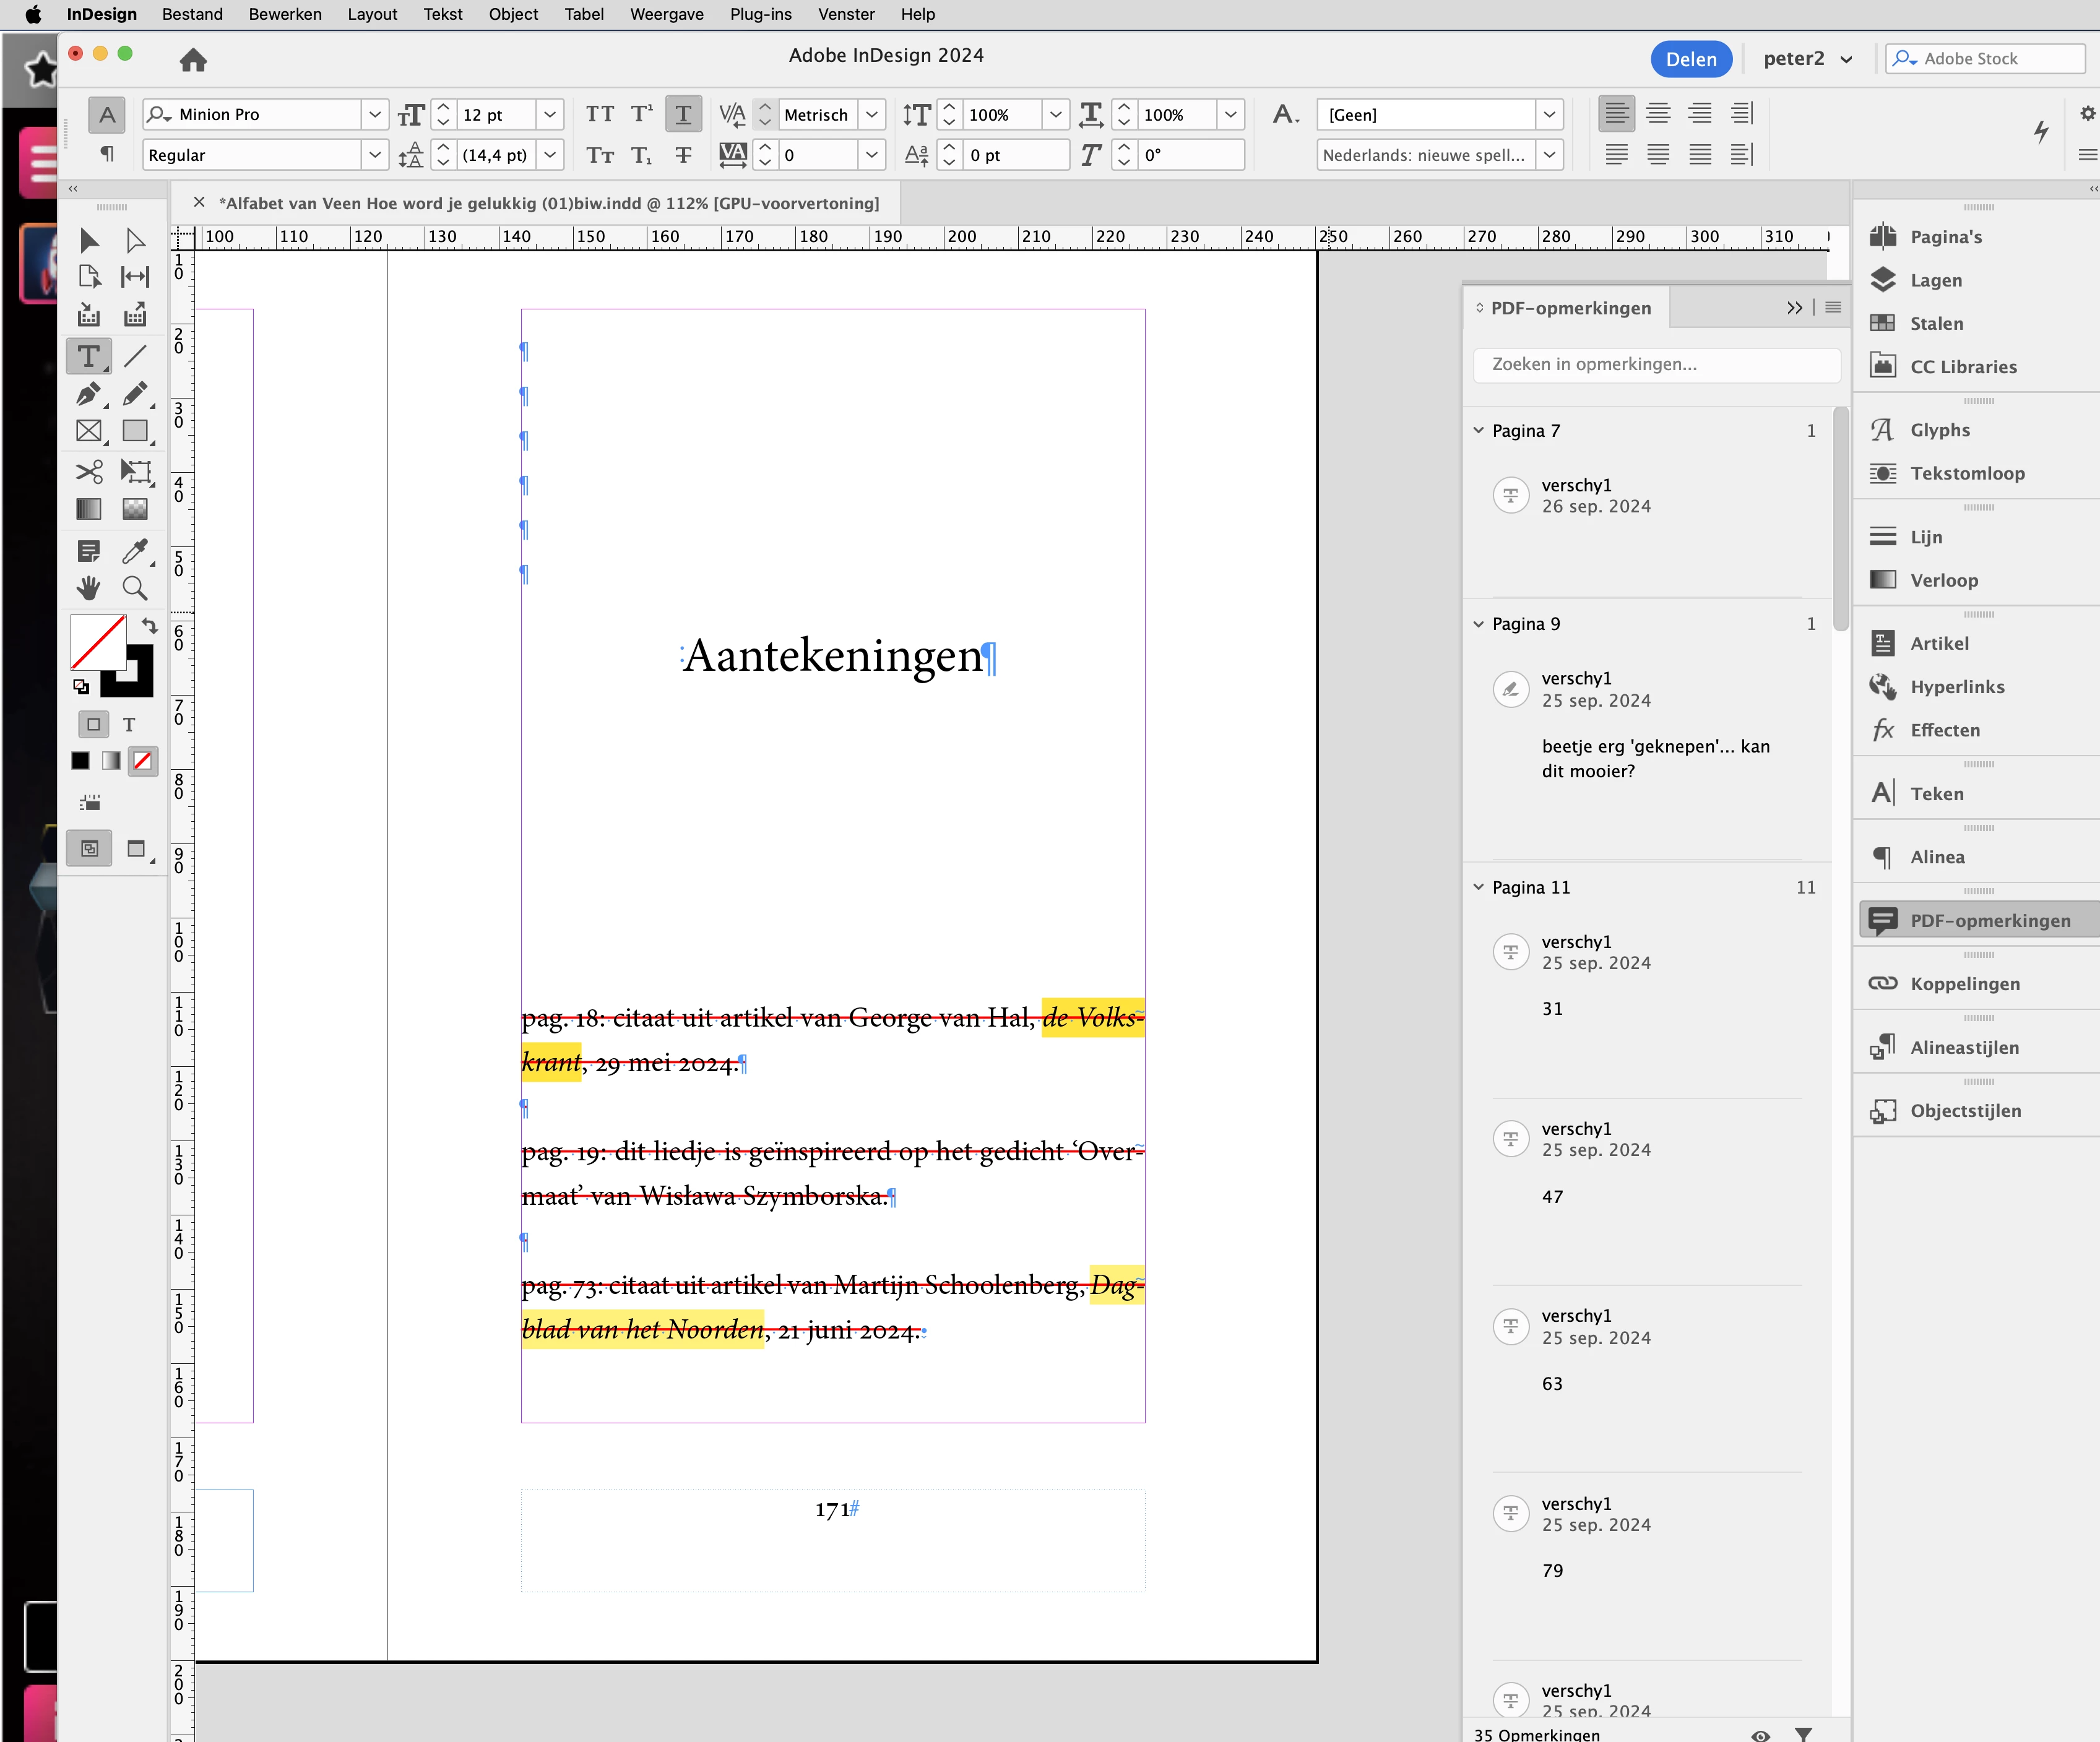Select the Type tool in toolbox

88,357
